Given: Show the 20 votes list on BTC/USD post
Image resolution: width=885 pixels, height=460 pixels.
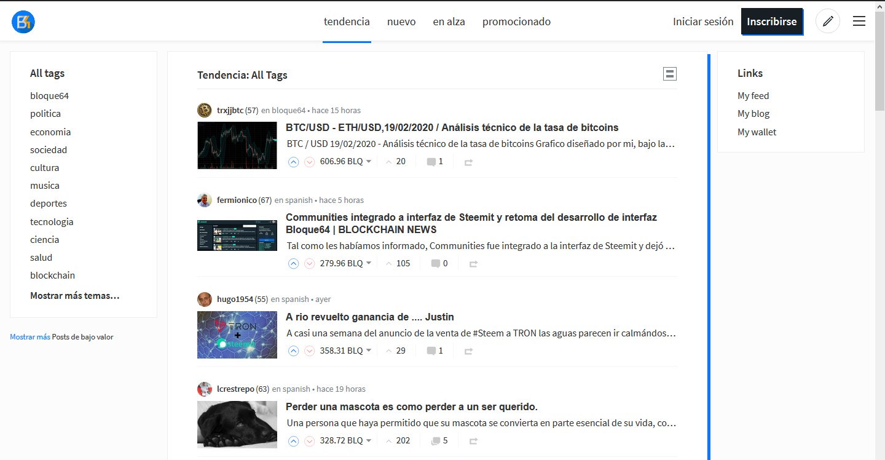Looking at the screenshot, I should [x=396, y=162].
